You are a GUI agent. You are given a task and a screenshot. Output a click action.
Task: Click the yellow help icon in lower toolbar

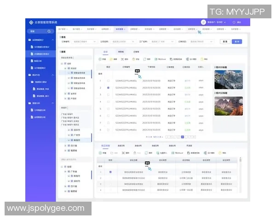pyautogui.click(x=220, y=153)
